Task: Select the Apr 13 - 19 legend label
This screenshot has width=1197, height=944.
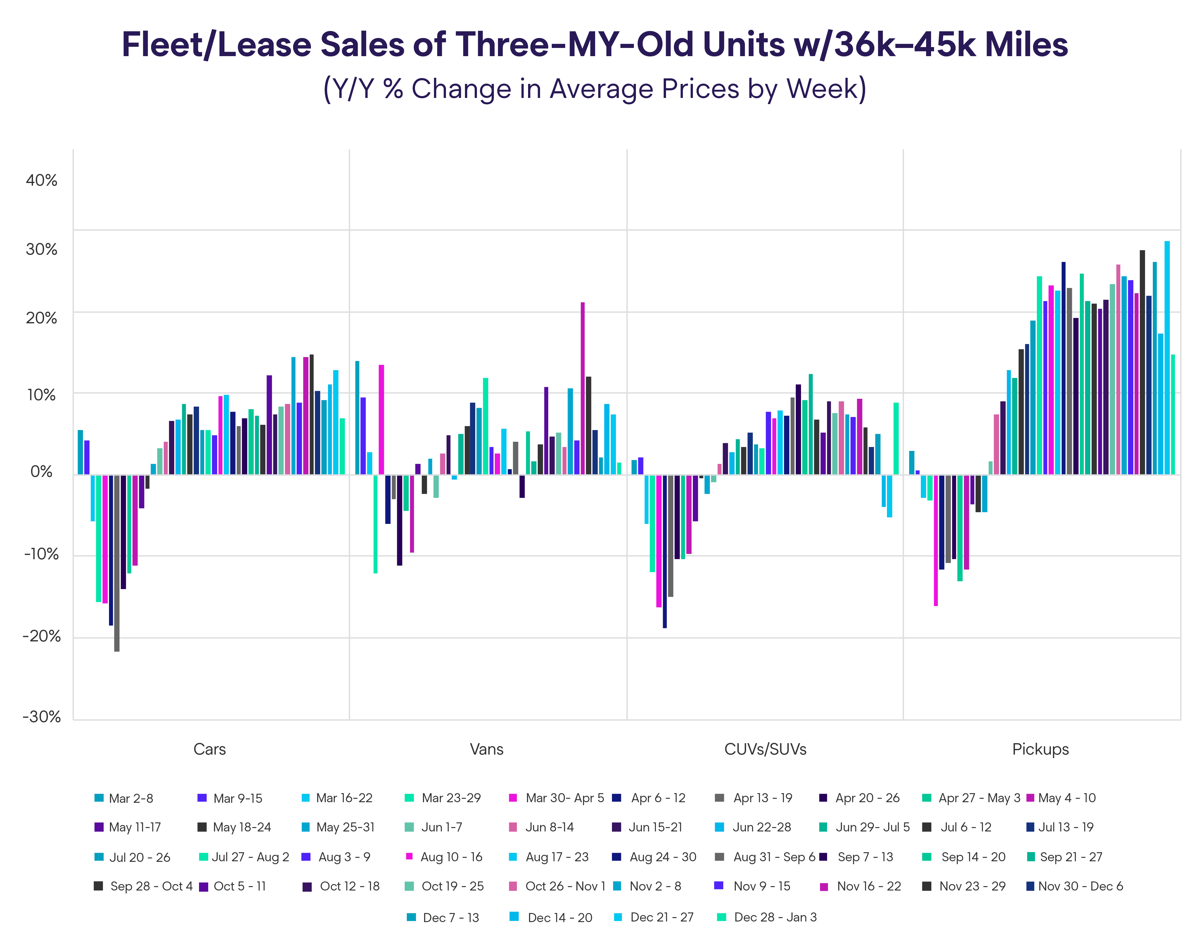Action: (x=762, y=798)
